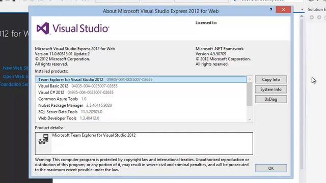Click the Visual Studio logo

(73, 28)
